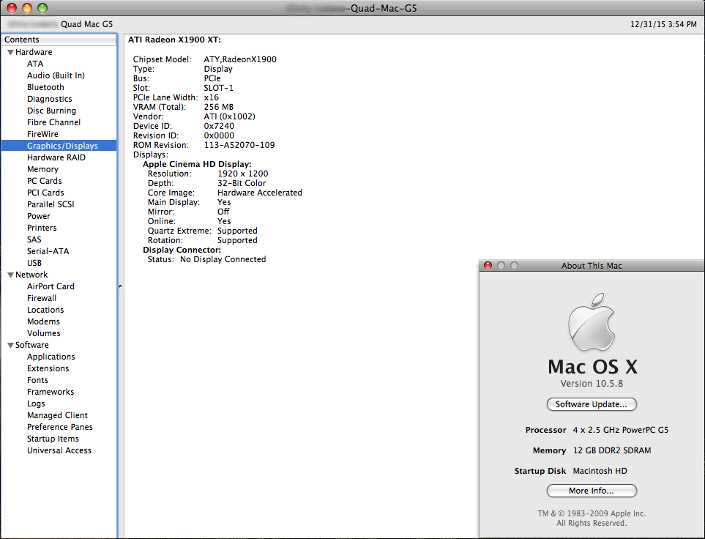Click Software Update button in About This Mac
This screenshot has height=539, width=705.
click(592, 404)
